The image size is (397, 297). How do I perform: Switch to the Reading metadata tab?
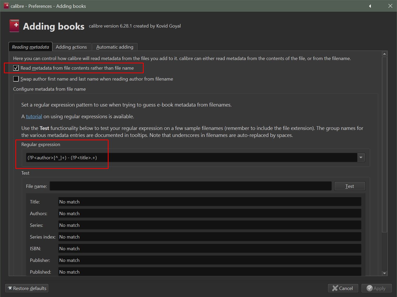30,47
